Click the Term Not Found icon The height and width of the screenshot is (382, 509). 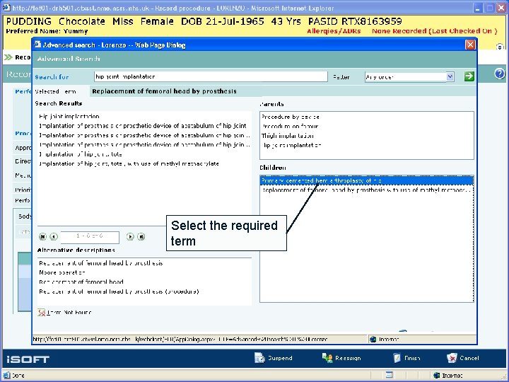[x=41, y=313]
